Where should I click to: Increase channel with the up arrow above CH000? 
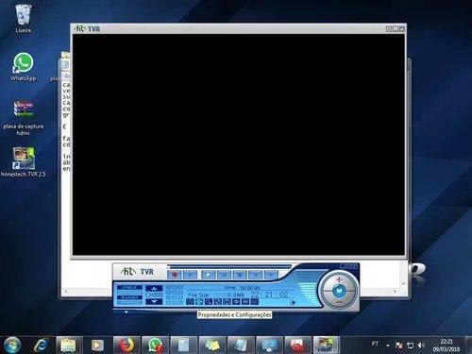[x=154, y=288]
